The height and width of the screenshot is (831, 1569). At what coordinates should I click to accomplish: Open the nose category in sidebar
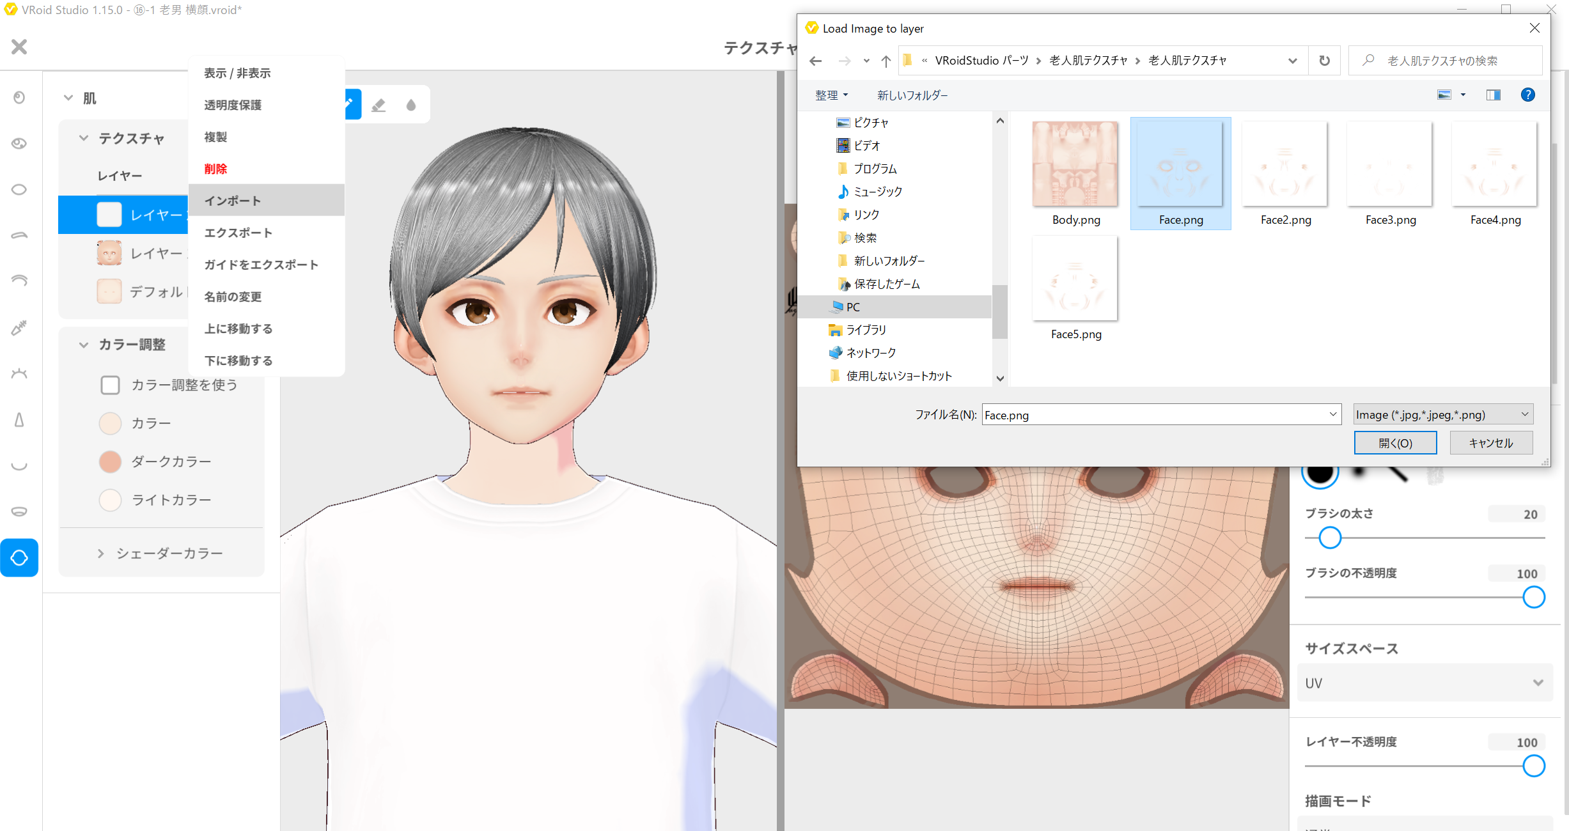tap(19, 420)
